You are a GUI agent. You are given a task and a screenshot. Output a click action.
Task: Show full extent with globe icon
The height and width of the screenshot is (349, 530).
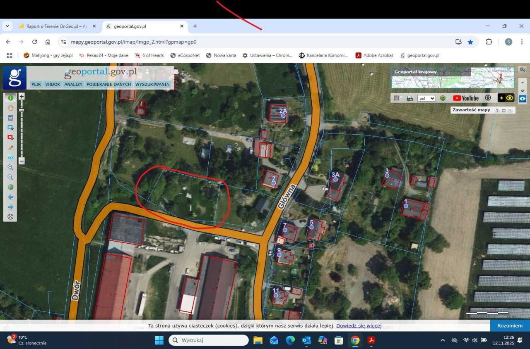(x=10, y=187)
